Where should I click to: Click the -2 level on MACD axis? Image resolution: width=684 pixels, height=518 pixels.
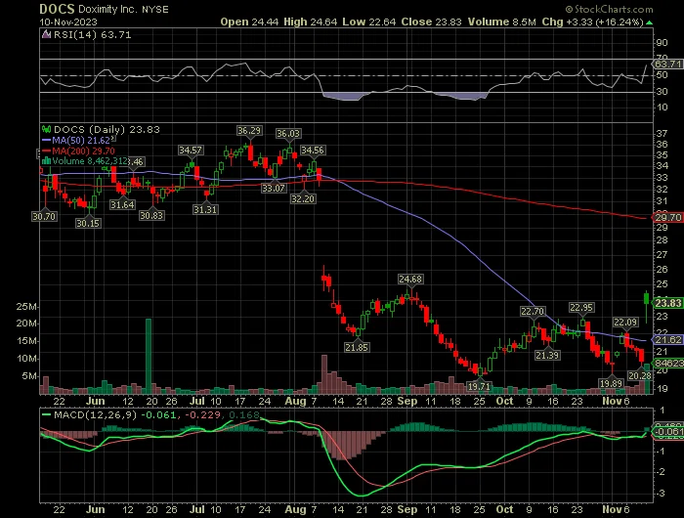click(662, 472)
